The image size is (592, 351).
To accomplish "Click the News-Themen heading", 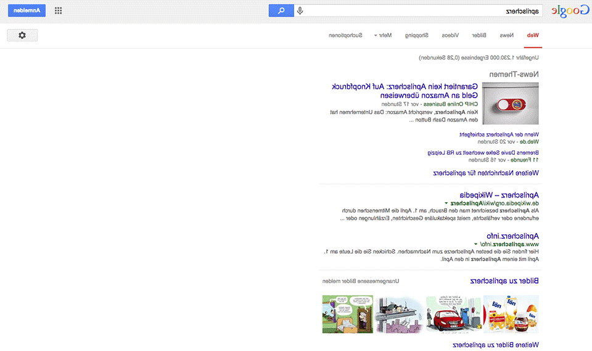I will pyautogui.click(x=514, y=74).
